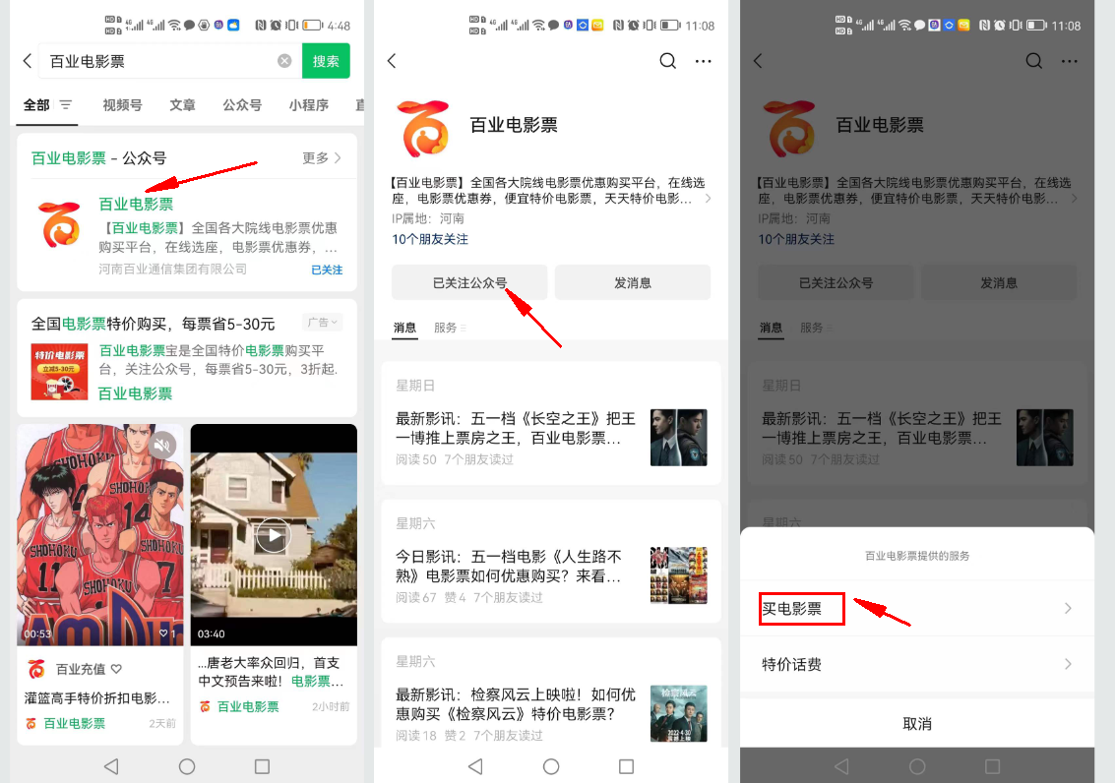Tap 取消 to dismiss service sheet
Image resolution: width=1115 pixels, height=783 pixels.
[916, 723]
